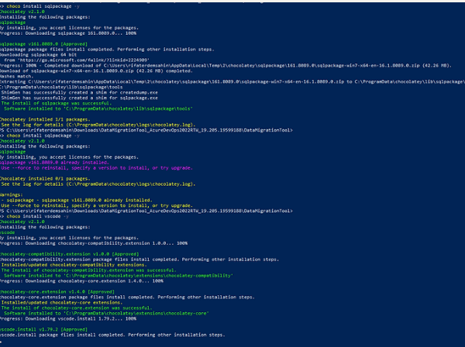
Task: Select 'Download of sqlpackage-win7-x64-en-16.1.8089.0.zip (42.26 MB) completed.'
Action: coord(96,70)
